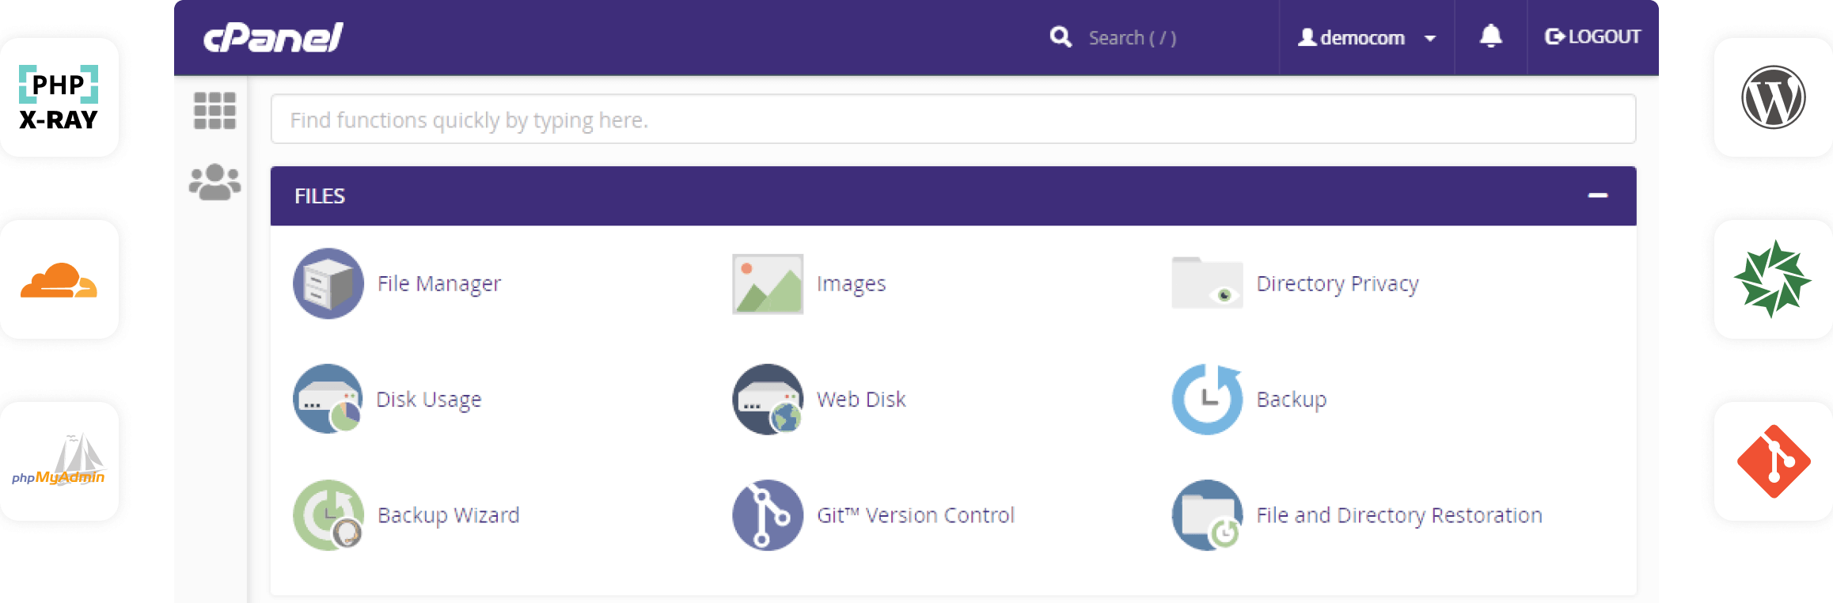Open File and Directory Restoration icon

click(x=1207, y=514)
